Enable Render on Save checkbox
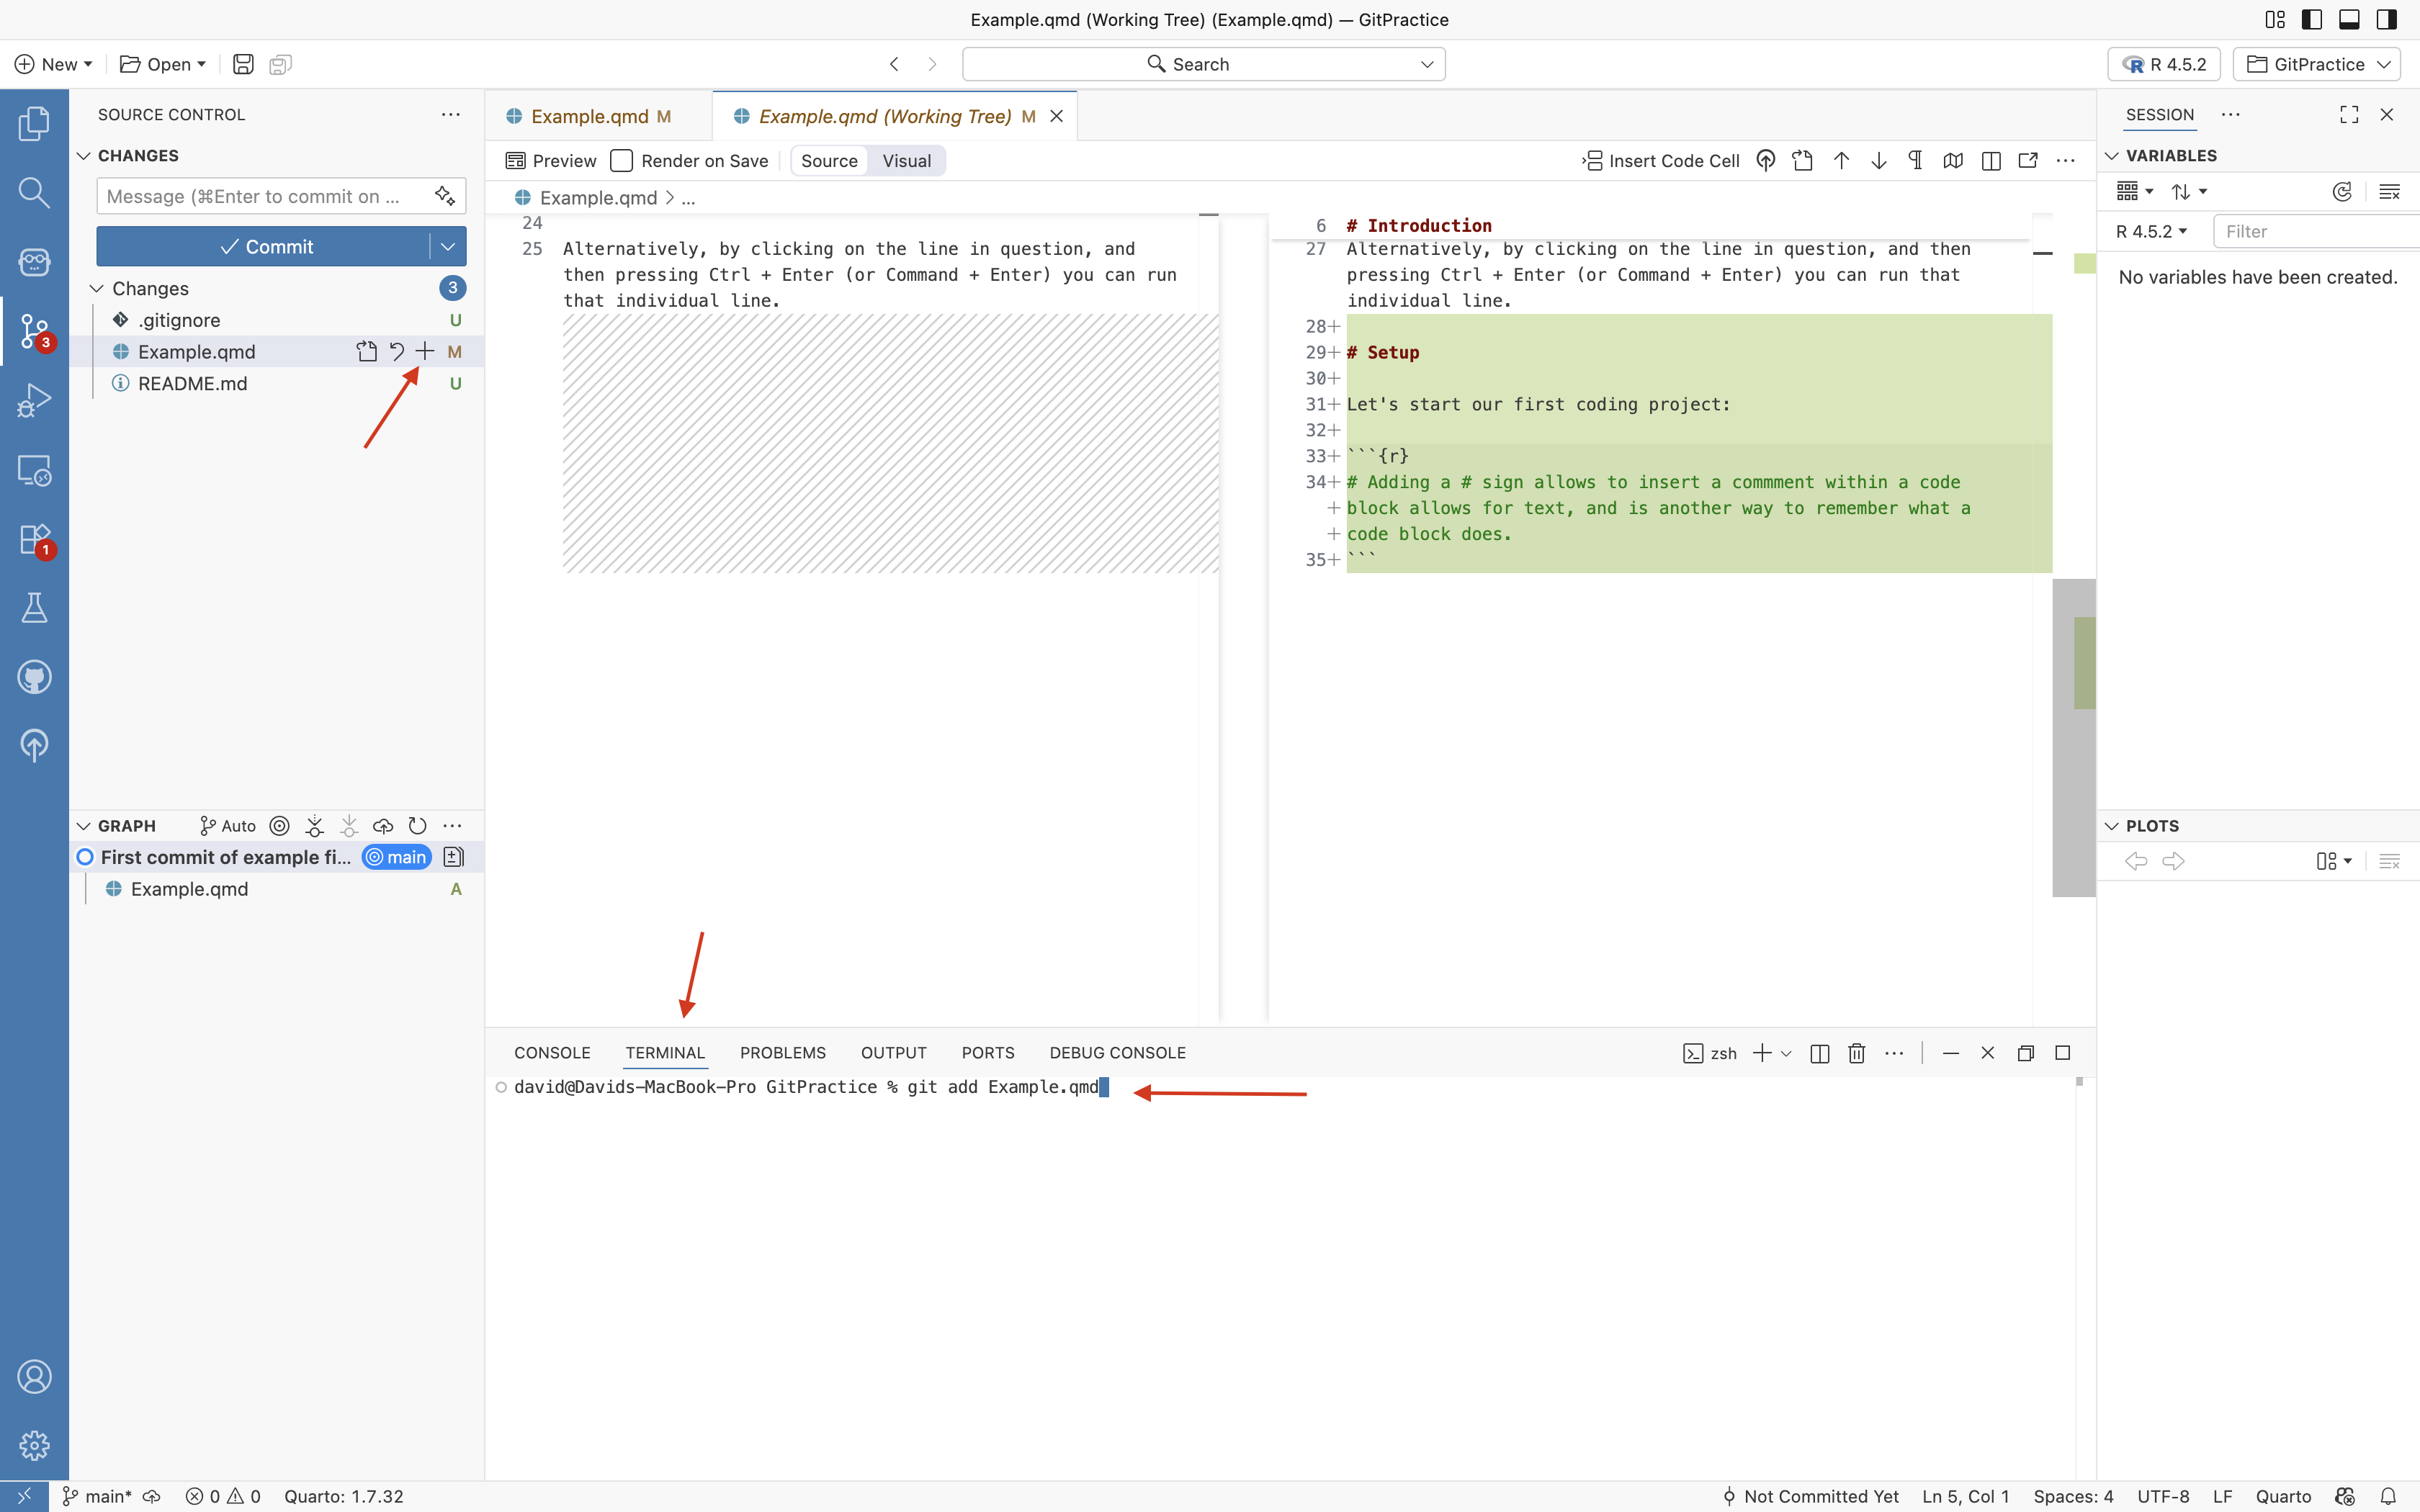The image size is (2420, 1512). 622,161
